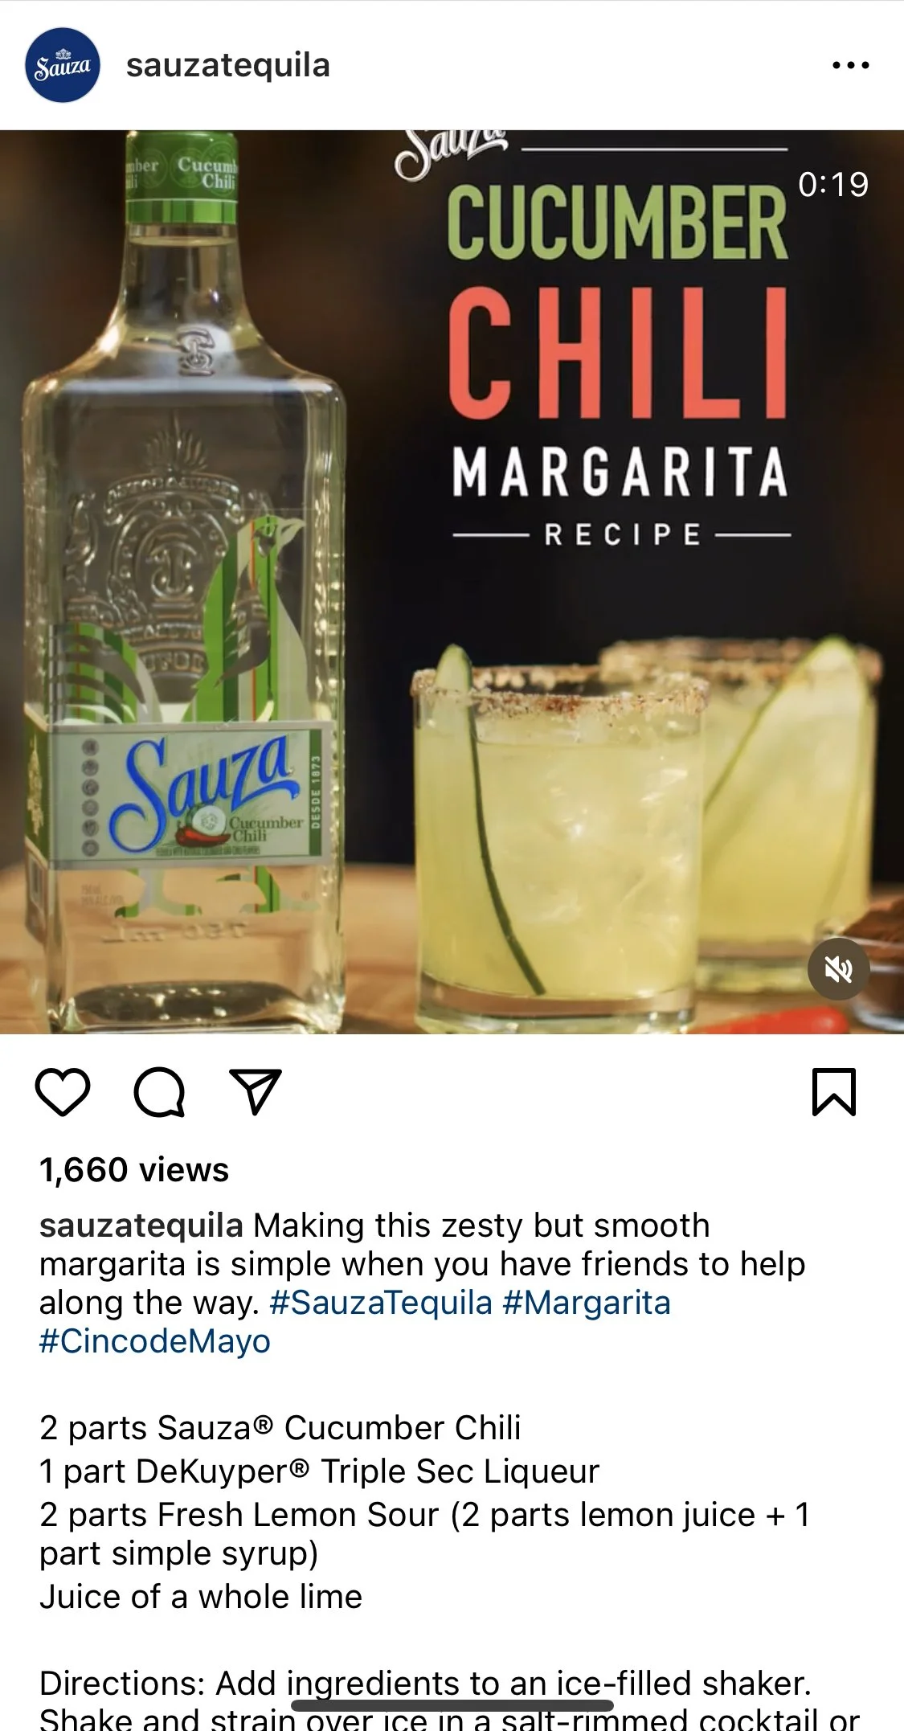The image size is (904, 1731).
Task: Tap the Cucumber Chili Margarita video
Action: (x=452, y=582)
